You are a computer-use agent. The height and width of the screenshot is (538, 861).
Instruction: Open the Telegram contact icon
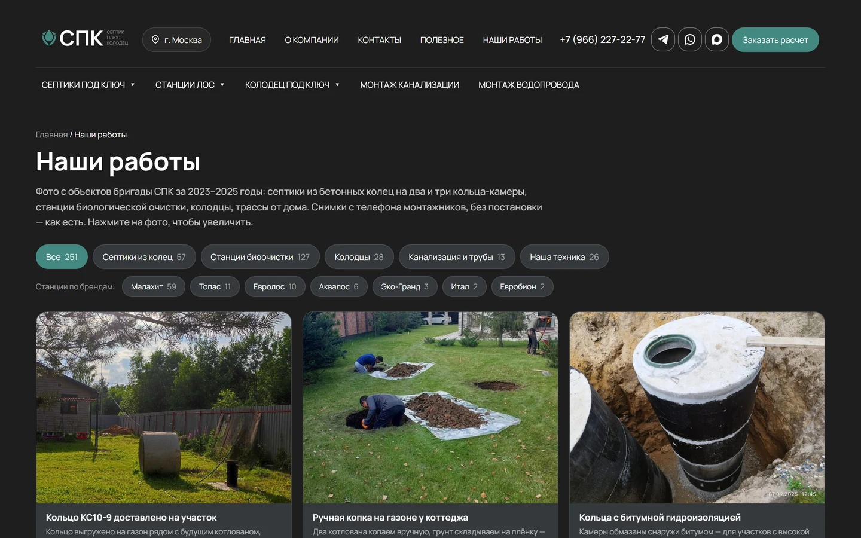click(663, 39)
